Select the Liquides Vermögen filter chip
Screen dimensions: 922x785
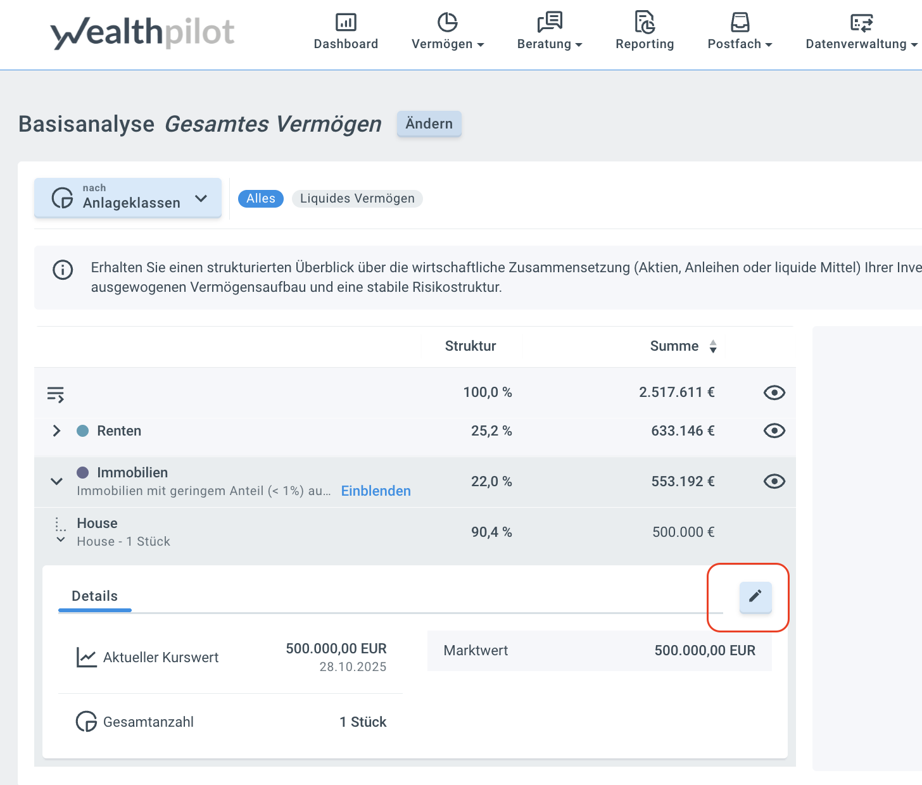click(x=357, y=199)
